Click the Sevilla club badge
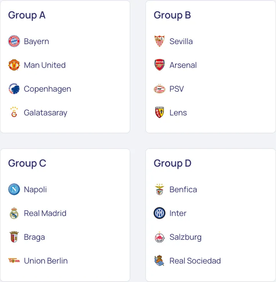The width and height of the screenshot is (276, 282). (x=159, y=41)
